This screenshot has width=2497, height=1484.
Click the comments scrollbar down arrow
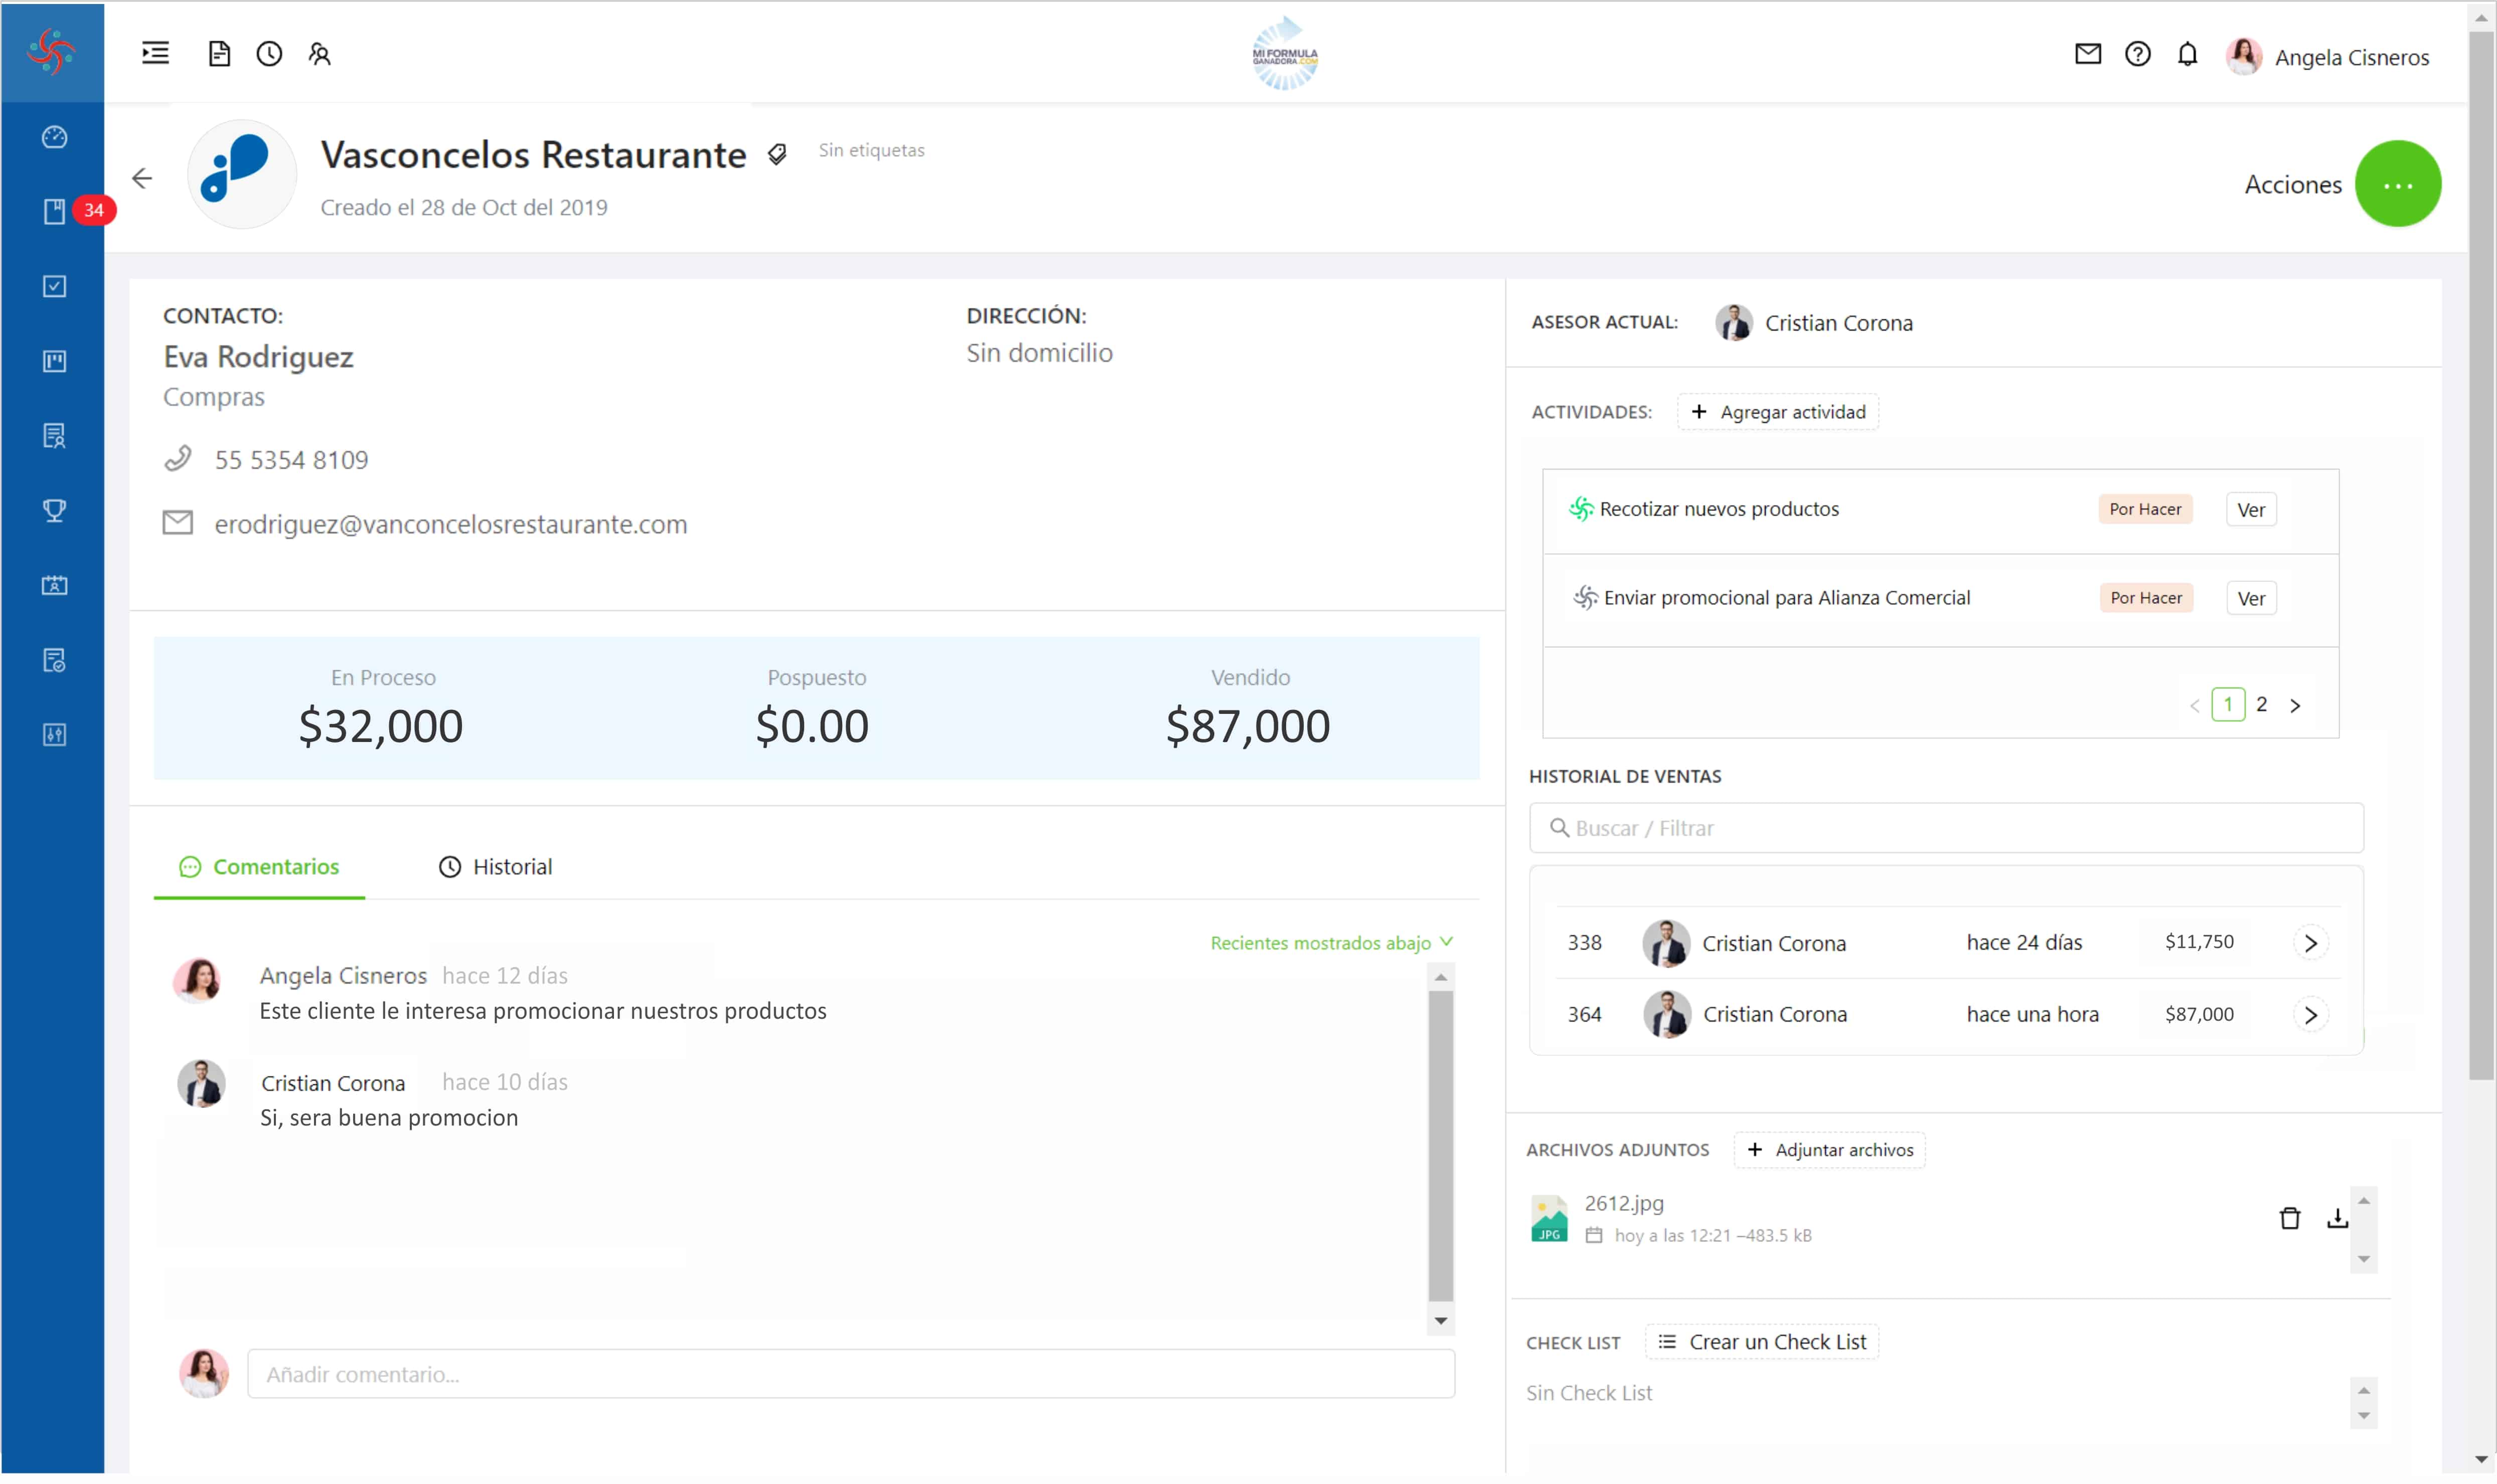(x=1440, y=1321)
